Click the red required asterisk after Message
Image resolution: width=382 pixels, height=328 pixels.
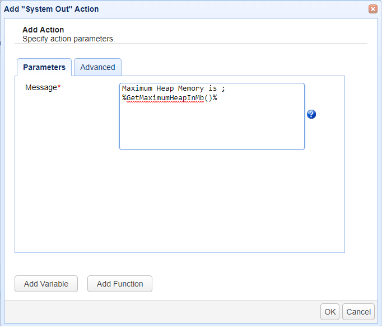click(59, 87)
